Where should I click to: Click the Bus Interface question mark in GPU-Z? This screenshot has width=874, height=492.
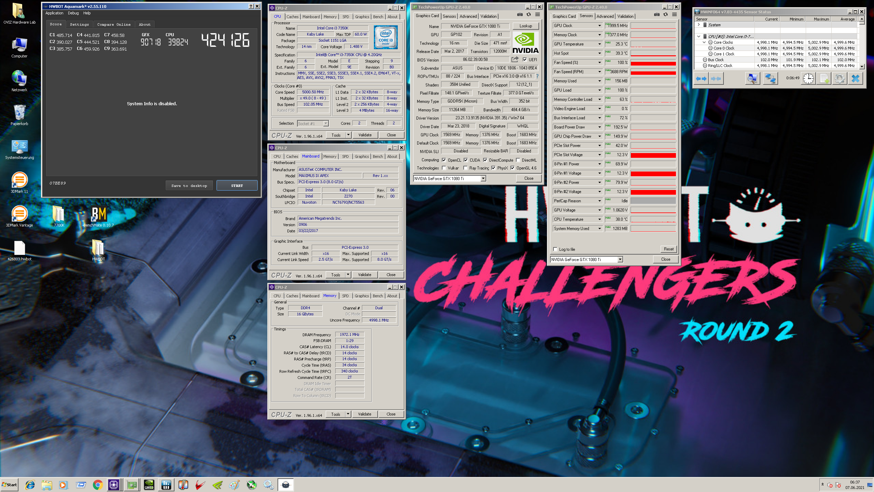coord(537,76)
